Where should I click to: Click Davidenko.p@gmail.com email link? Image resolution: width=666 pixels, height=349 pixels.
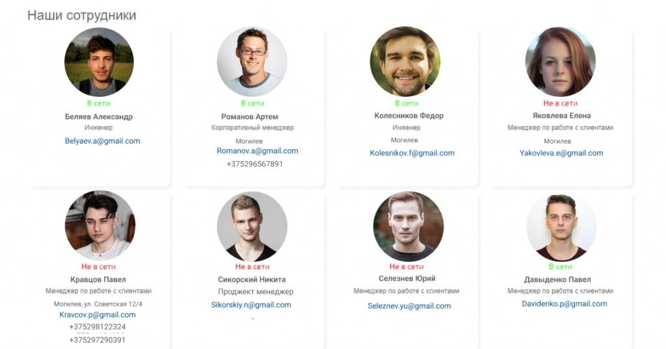click(x=565, y=304)
